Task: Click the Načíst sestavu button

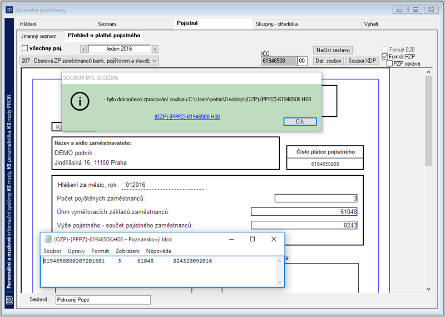Action: pos(333,50)
